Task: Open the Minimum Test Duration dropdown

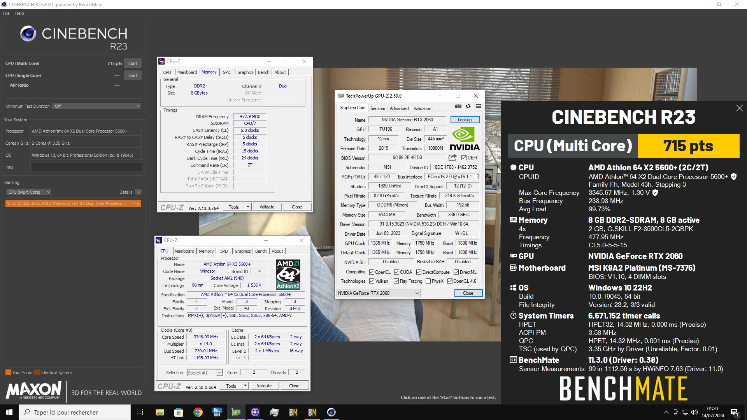Action: 97,106
